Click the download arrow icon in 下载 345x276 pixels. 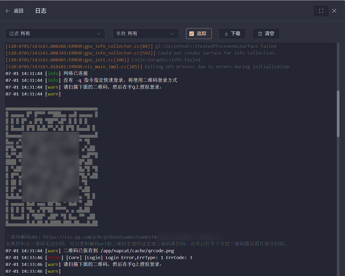pyautogui.click(x=226, y=34)
